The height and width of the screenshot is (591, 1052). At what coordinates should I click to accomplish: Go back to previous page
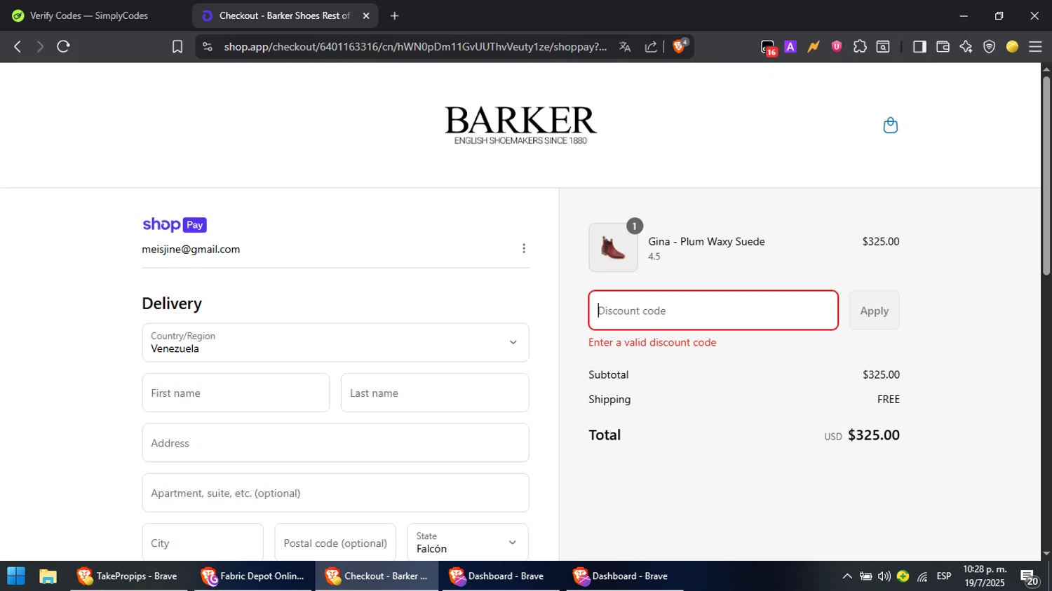tap(18, 46)
